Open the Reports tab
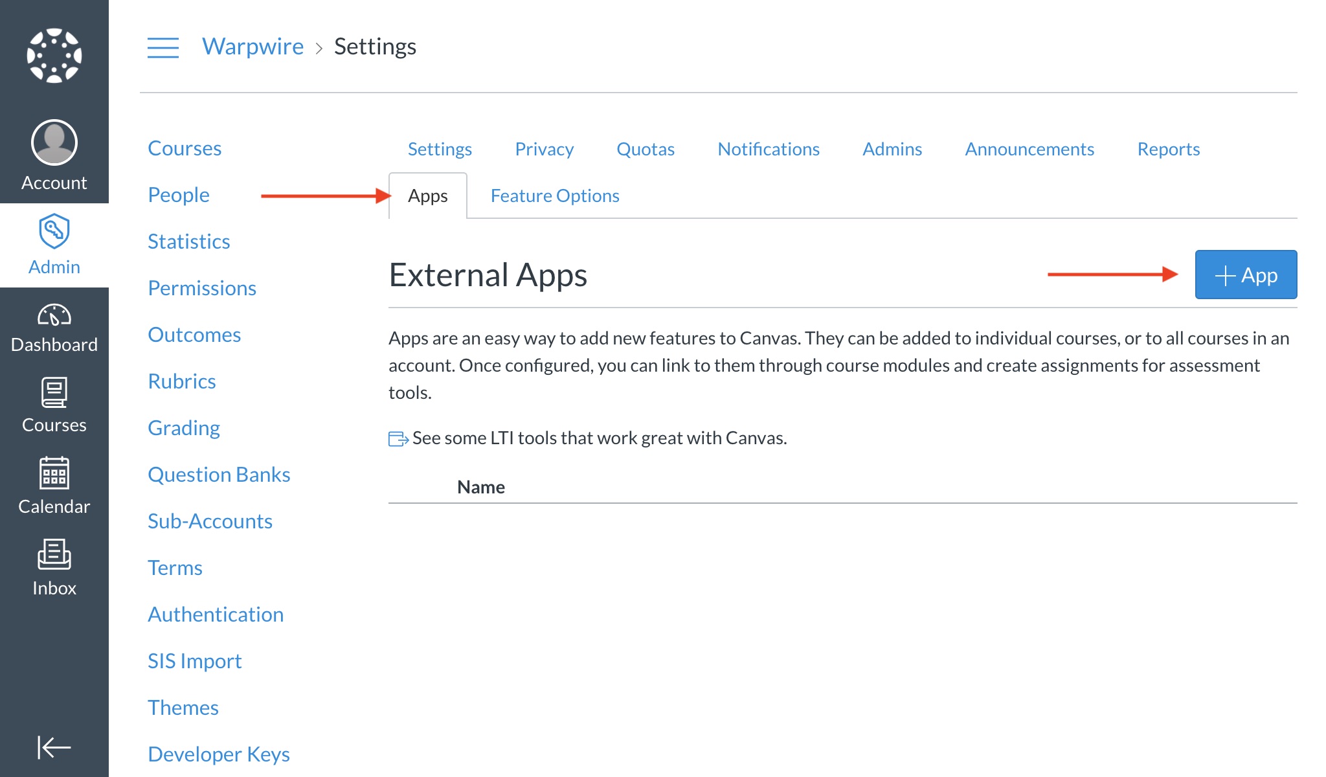Image resolution: width=1326 pixels, height=777 pixels. click(1169, 149)
